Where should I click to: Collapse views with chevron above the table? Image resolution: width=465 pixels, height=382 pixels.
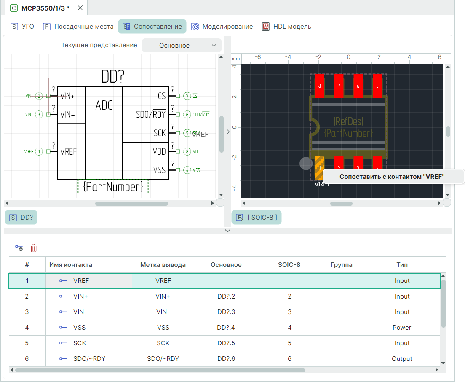point(228,231)
